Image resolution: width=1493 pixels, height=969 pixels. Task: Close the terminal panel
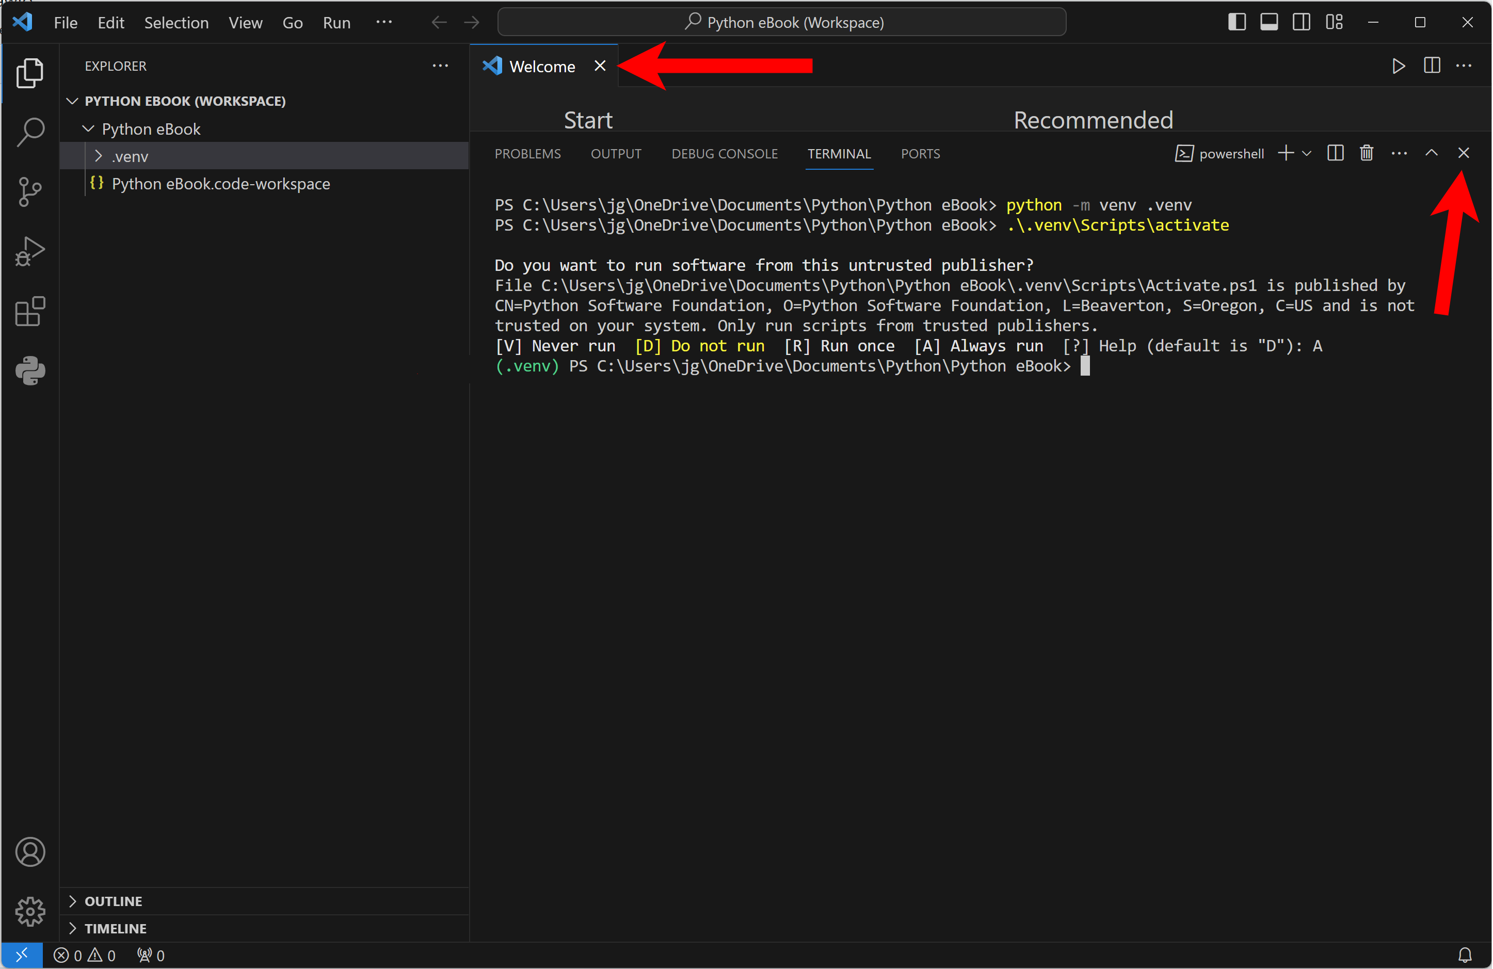1464,153
